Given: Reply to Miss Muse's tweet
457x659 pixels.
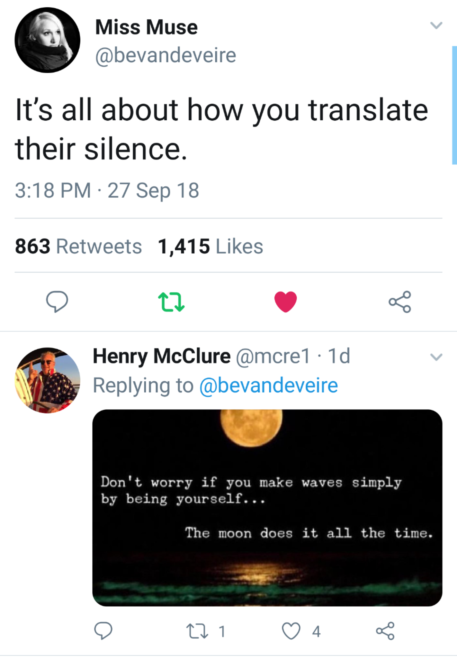Looking at the screenshot, I should [57, 302].
